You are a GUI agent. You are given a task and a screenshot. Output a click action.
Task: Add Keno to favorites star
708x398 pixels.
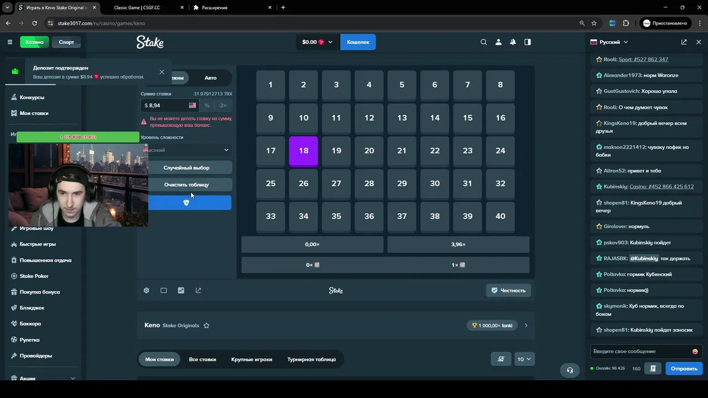point(206,326)
